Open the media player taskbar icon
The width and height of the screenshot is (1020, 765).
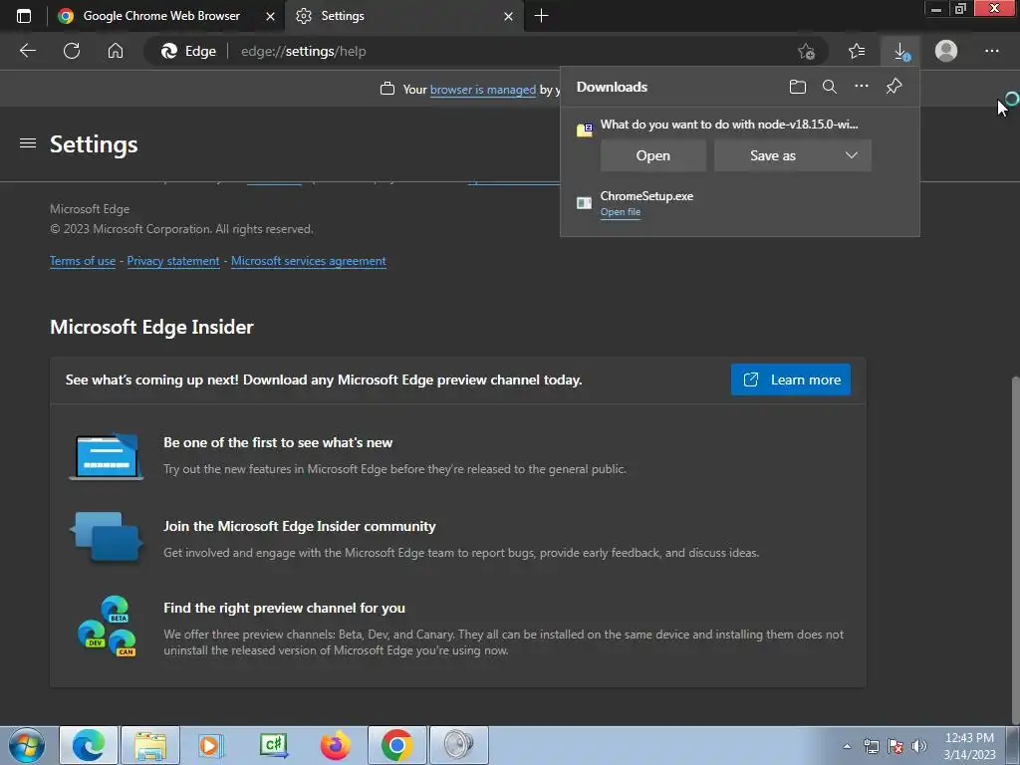click(211, 745)
